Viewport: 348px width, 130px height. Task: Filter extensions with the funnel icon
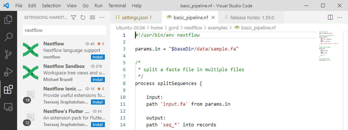click(x=74, y=18)
